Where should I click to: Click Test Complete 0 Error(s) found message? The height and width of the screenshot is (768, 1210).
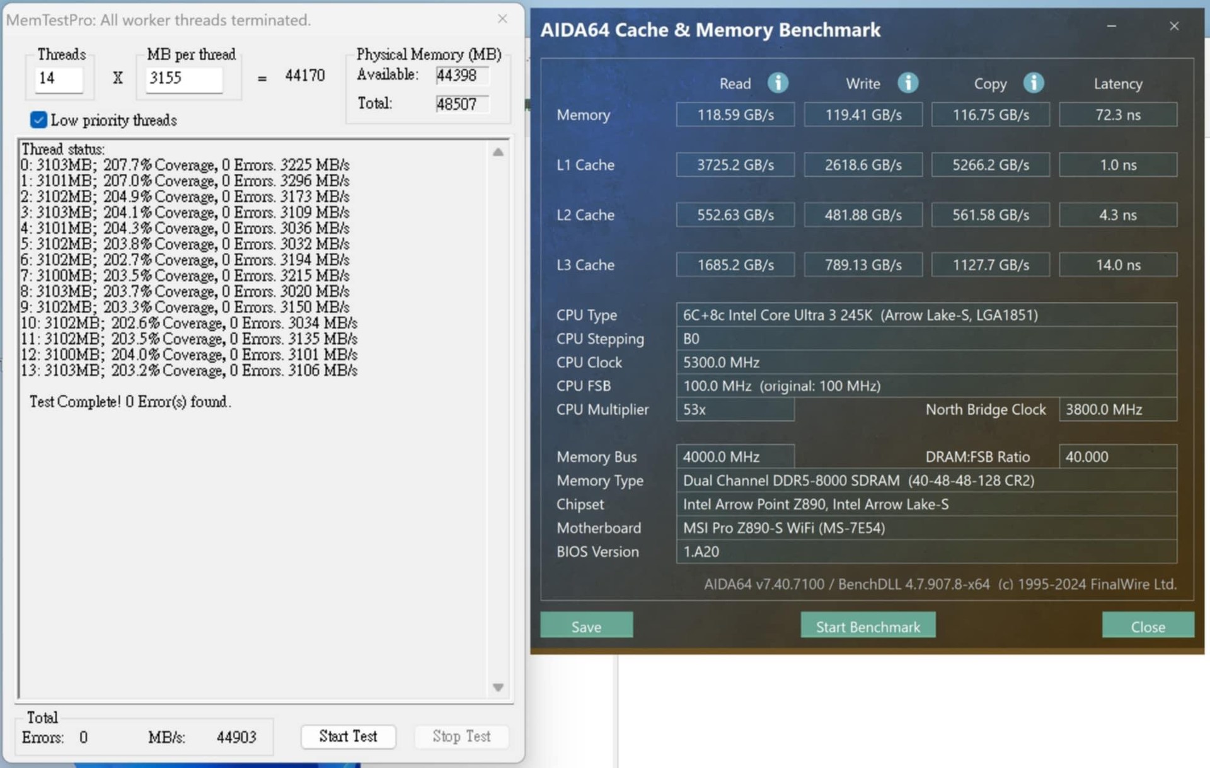[x=130, y=401]
